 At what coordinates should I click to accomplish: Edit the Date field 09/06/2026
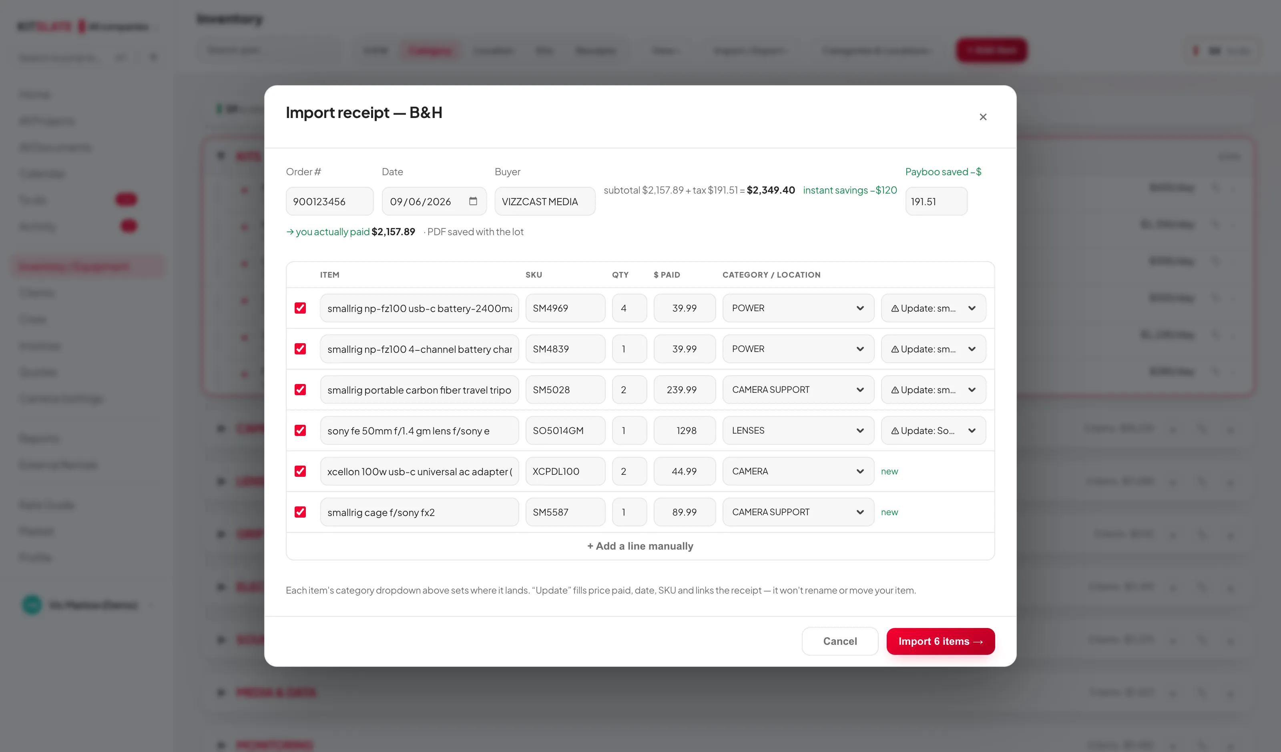coord(434,201)
